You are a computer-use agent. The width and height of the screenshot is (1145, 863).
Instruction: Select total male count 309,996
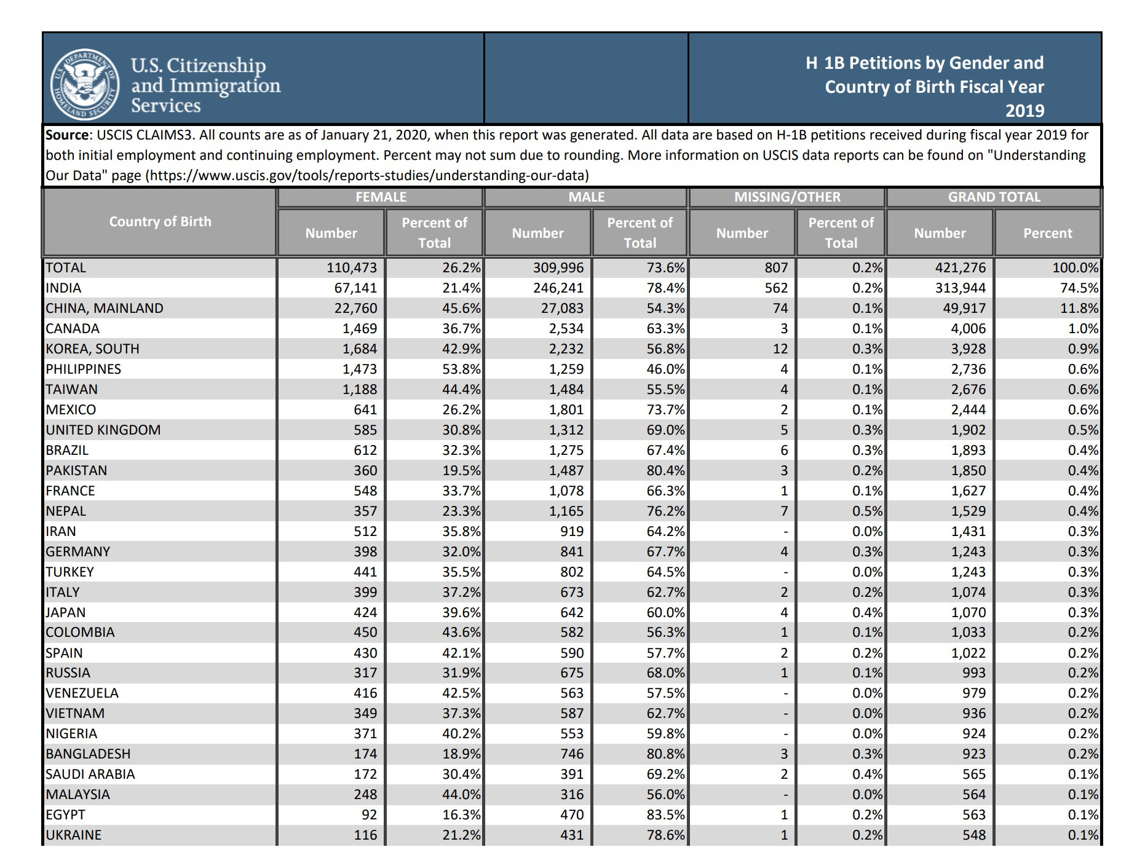pos(558,268)
